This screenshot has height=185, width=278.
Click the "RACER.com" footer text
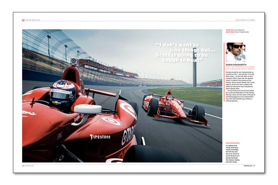point(248,166)
